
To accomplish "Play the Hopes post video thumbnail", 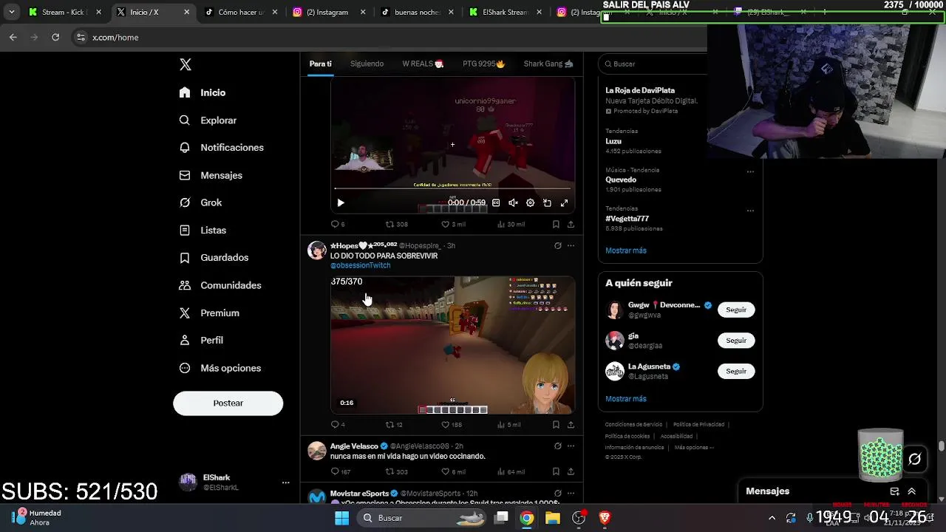I will [452, 344].
